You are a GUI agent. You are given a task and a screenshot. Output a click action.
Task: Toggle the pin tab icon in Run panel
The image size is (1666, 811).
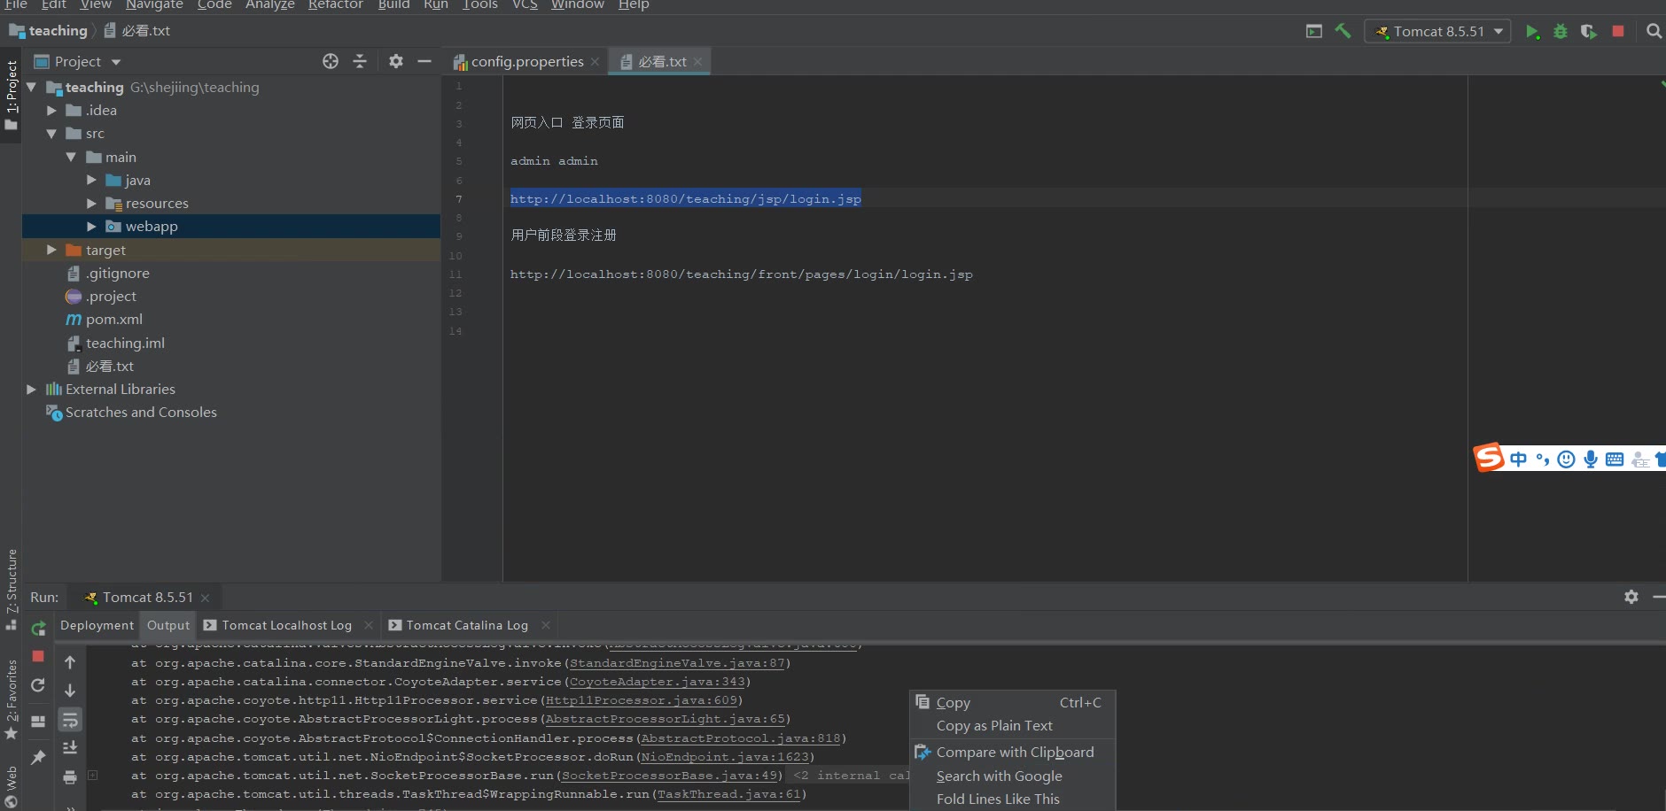point(38,758)
